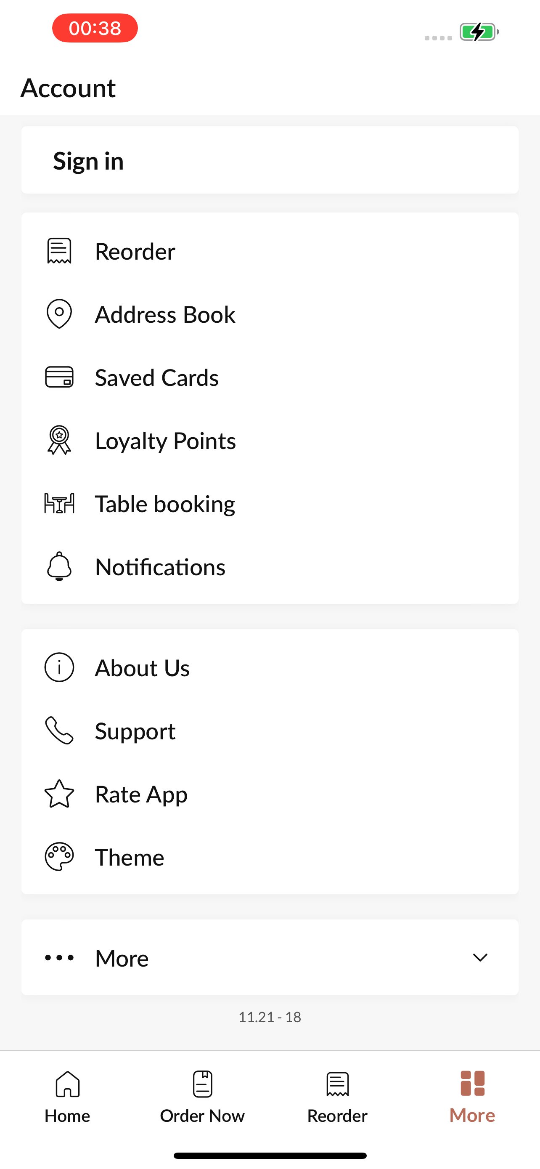Screen dimensions: 540x1169
Task: Open the More row with three dots
Action: point(270,957)
